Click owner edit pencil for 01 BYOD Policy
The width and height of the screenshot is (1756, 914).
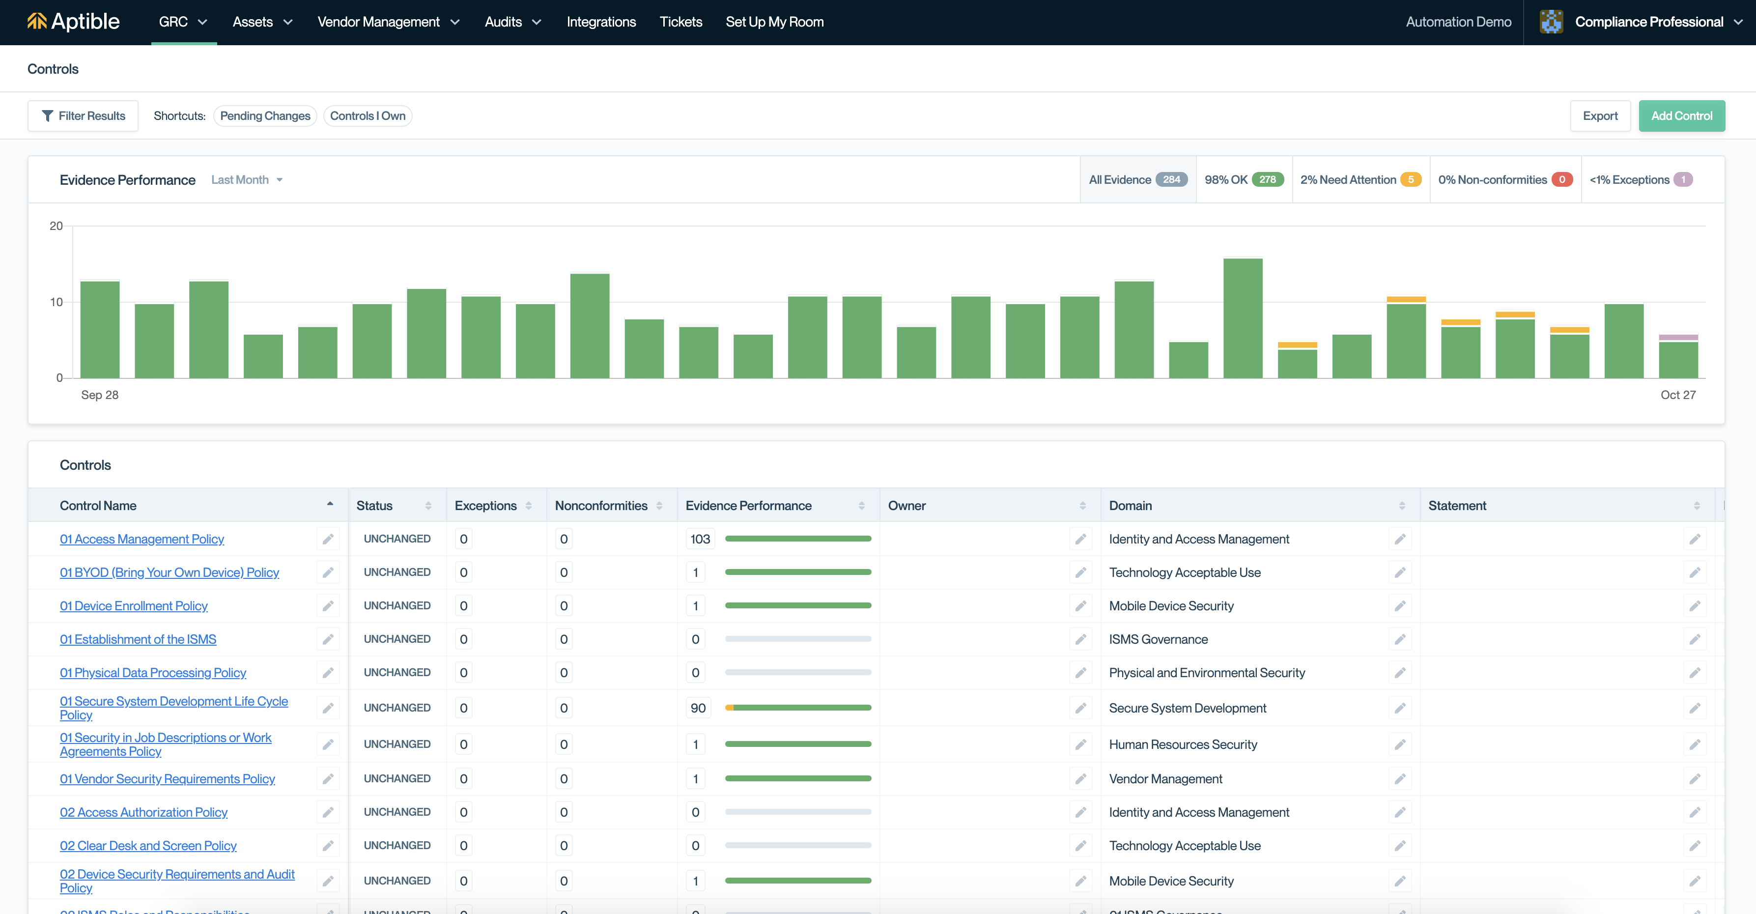pos(1080,572)
